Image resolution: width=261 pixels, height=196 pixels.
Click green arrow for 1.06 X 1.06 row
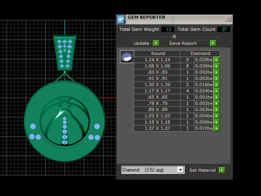[216, 66]
